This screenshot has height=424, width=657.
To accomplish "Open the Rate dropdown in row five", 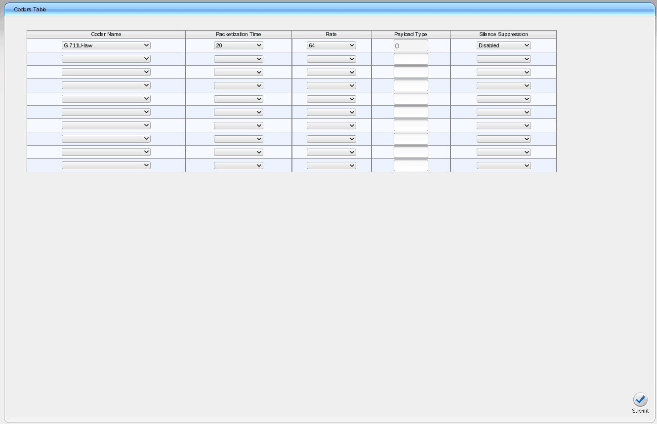I will click(331, 99).
